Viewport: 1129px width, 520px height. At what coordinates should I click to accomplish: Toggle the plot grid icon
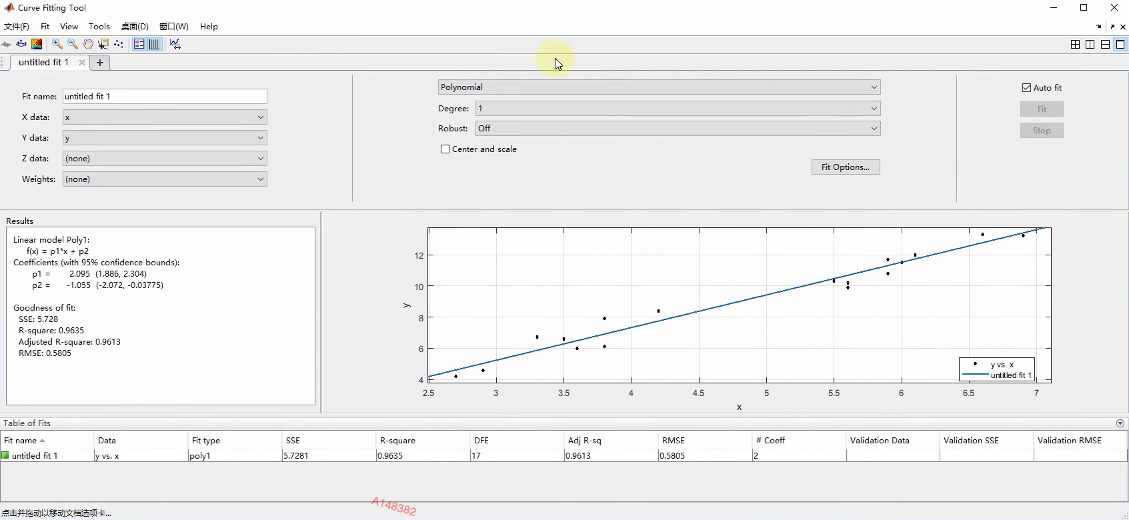[x=155, y=44]
